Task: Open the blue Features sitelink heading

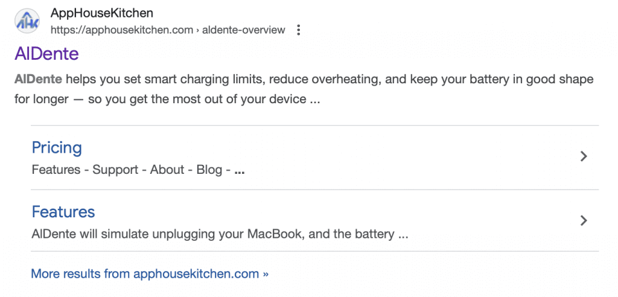Action: [x=63, y=212]
